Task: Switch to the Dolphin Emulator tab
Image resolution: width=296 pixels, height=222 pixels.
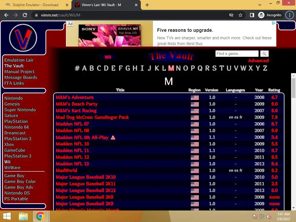Action: tap(36, 5)
